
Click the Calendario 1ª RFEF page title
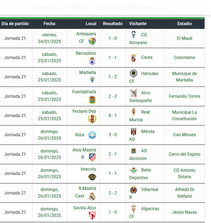(x=101, y=7)
